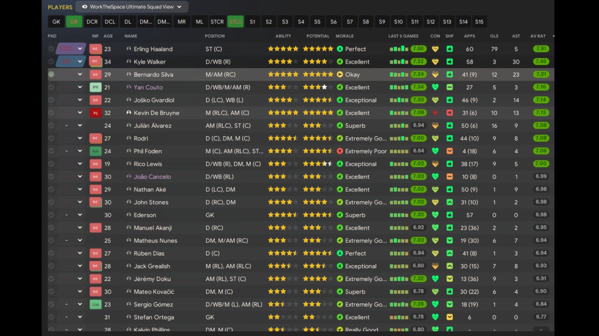Click the Int badge beside Kyle Walker
The height and width of the screenshot is (336, 599).
point(95,62)
